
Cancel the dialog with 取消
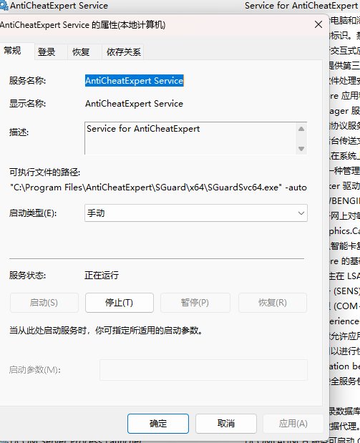[226, 424]
